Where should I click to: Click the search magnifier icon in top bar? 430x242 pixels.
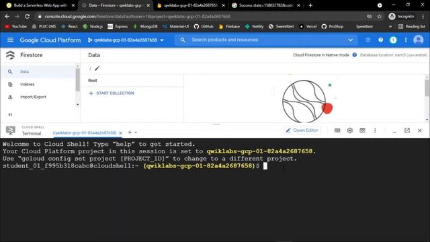click(x=183, y=40)
